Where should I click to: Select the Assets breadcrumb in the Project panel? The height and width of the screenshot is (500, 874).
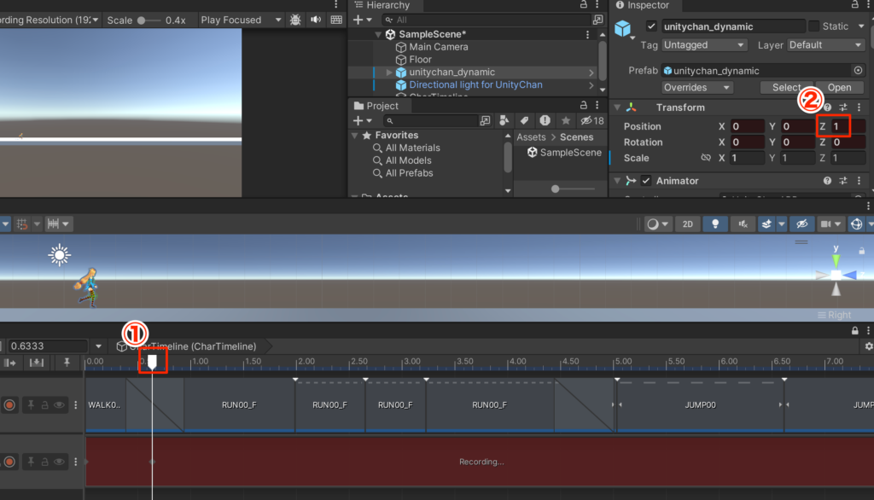click(531, 137)
